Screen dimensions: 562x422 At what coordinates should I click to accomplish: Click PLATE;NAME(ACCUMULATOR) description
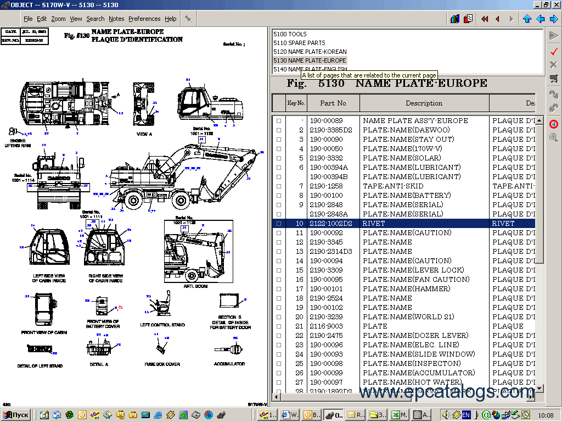[x=419, y=373]
